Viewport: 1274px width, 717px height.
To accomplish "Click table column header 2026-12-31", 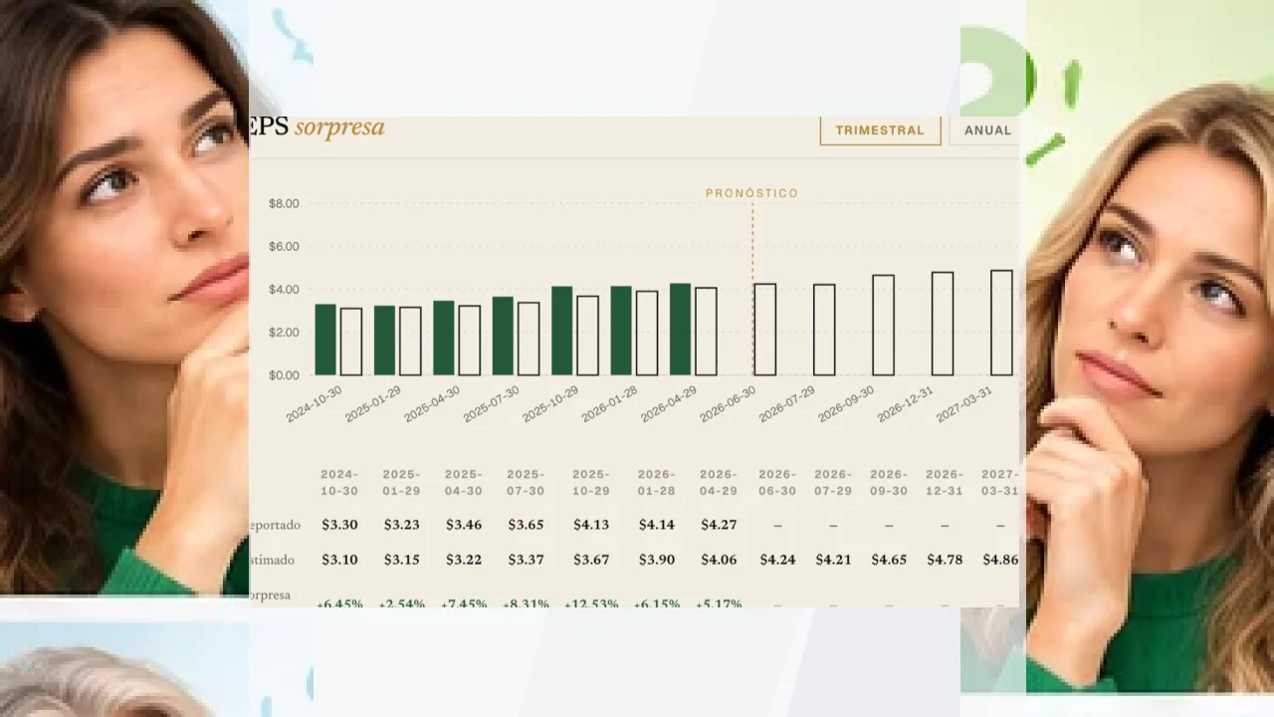I will coord(945,483).
